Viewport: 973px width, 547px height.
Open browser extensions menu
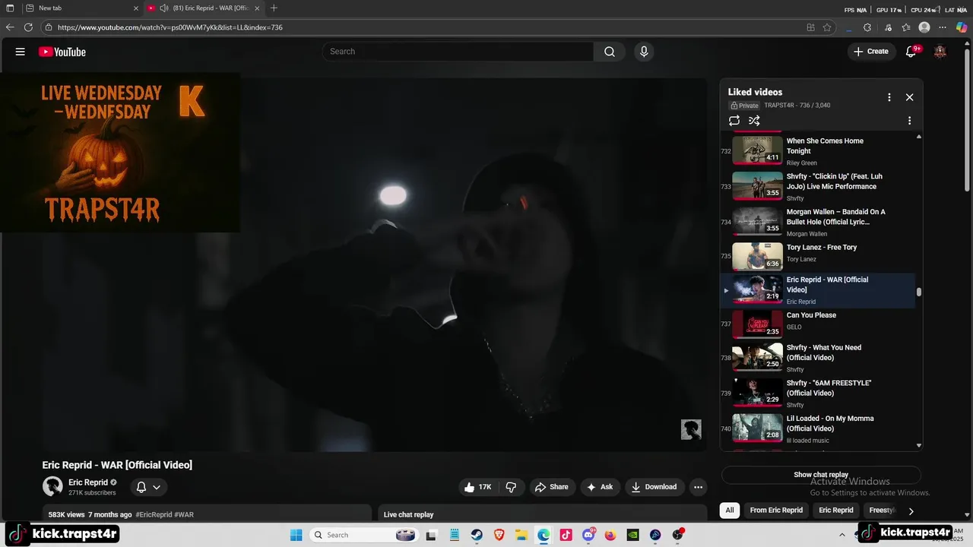[867, 27]
